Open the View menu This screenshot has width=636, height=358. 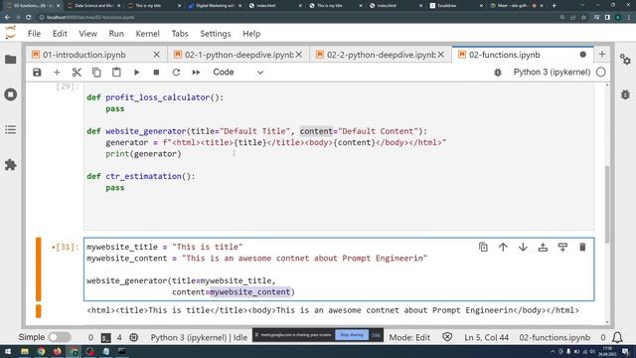pyautogui.click(x=87, y=34)
